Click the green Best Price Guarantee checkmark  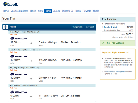[103, 43]
